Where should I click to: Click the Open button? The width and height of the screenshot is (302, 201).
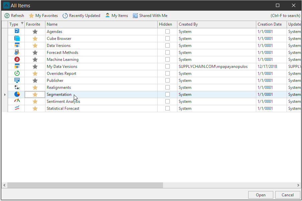[x=261, y=195]
